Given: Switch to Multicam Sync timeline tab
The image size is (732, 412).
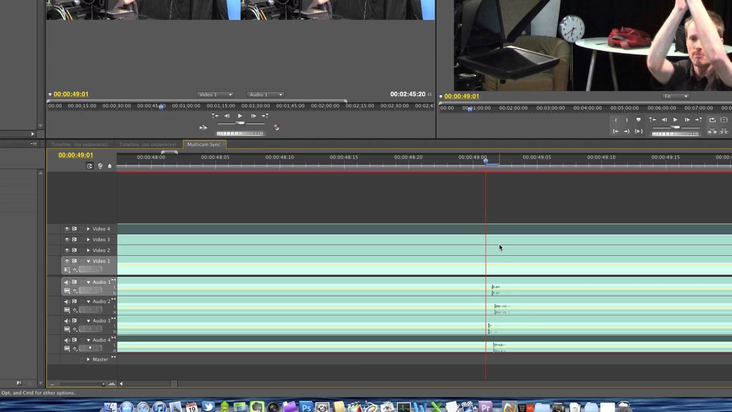Looking at the screenshot, I should click(204, 144).
